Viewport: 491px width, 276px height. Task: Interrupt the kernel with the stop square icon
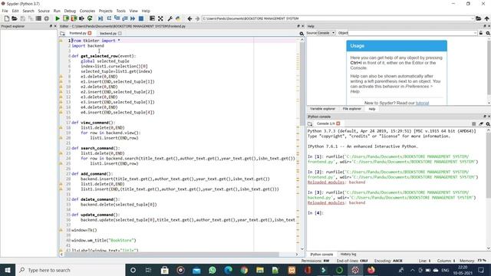coord(474,124)
